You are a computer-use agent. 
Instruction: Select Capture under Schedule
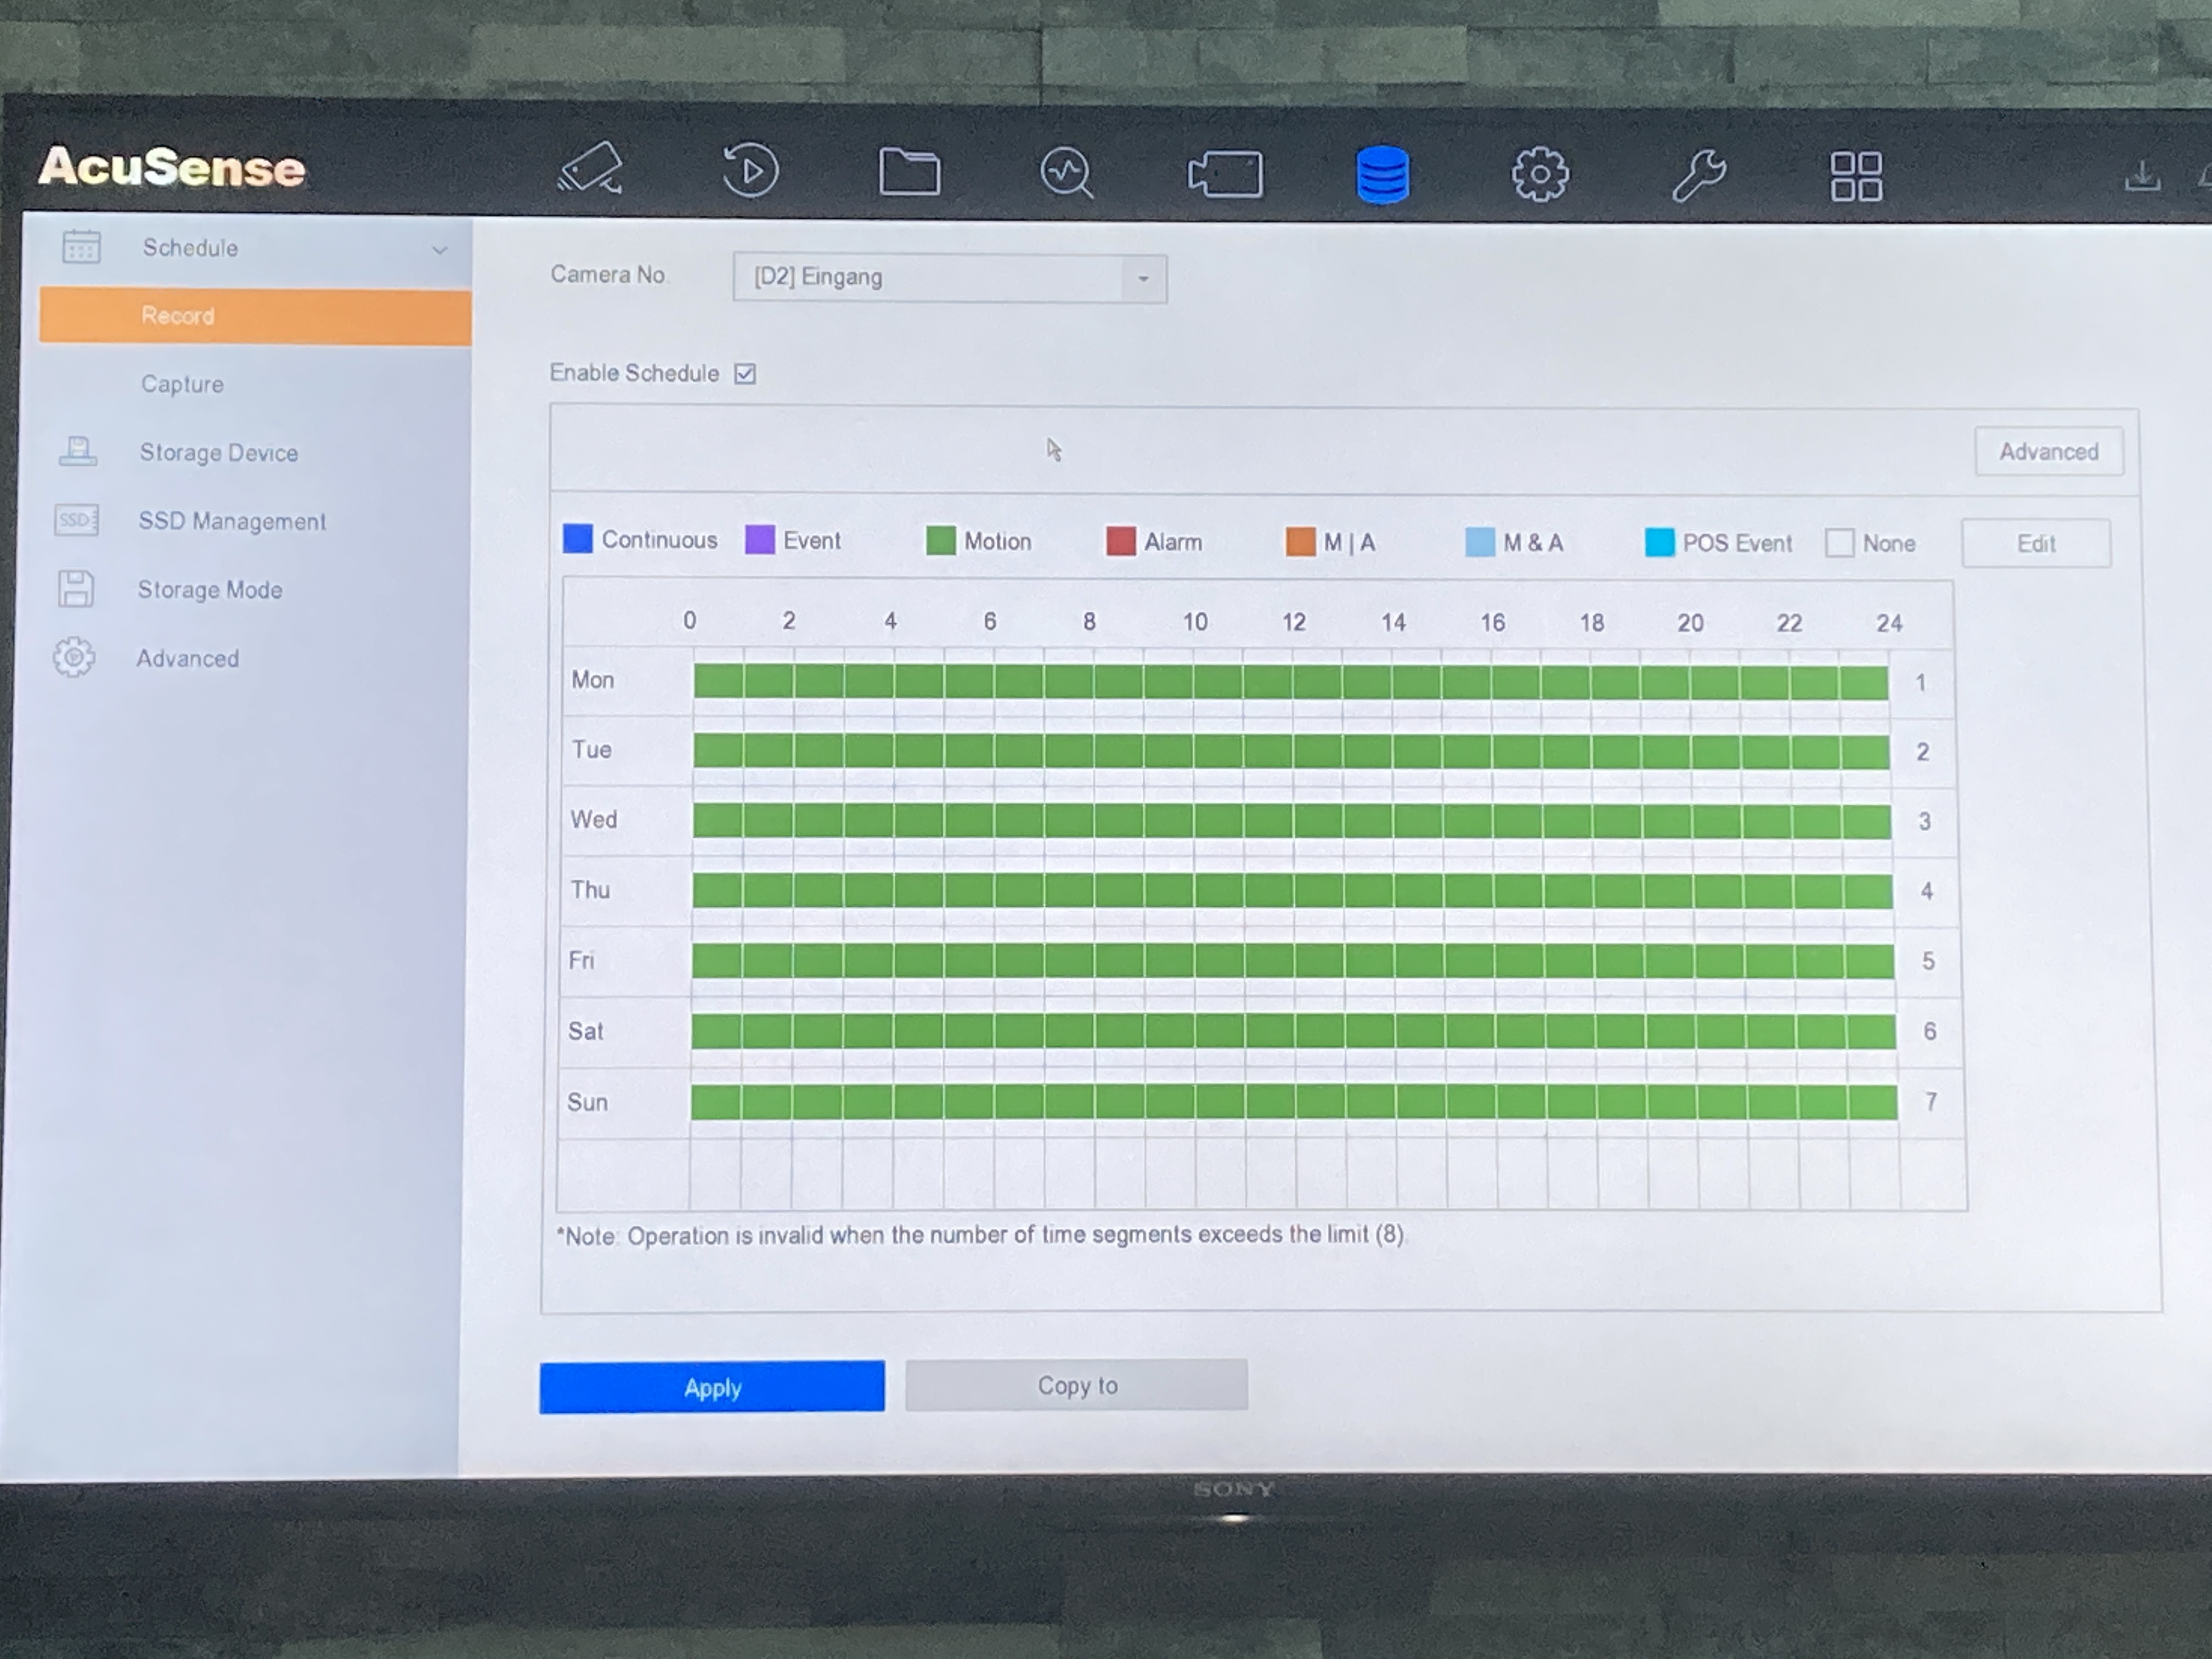(x=182, y=384)
